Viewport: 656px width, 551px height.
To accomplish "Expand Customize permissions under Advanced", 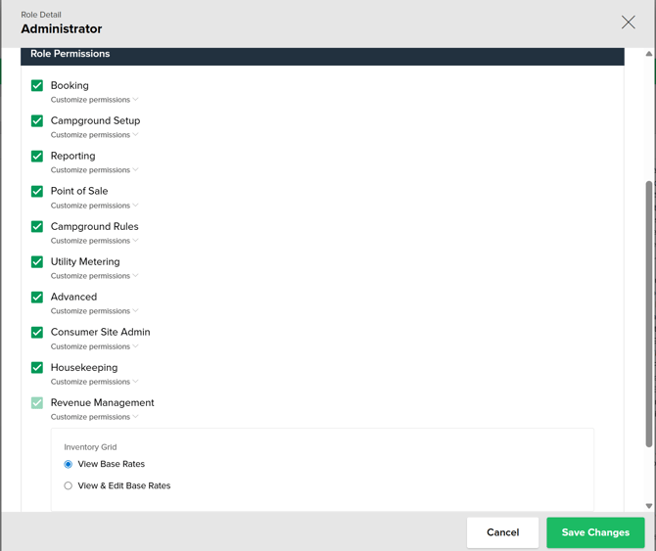I will pos(94,311).
